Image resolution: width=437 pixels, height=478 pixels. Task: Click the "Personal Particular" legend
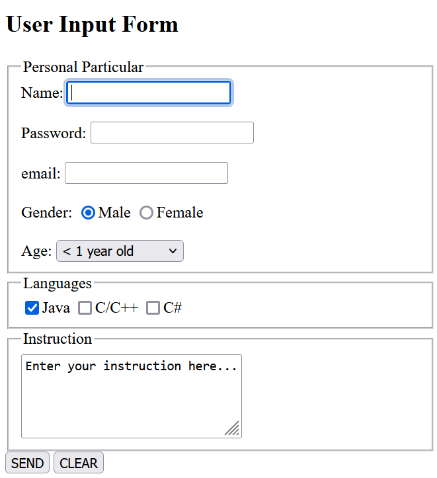83,67
